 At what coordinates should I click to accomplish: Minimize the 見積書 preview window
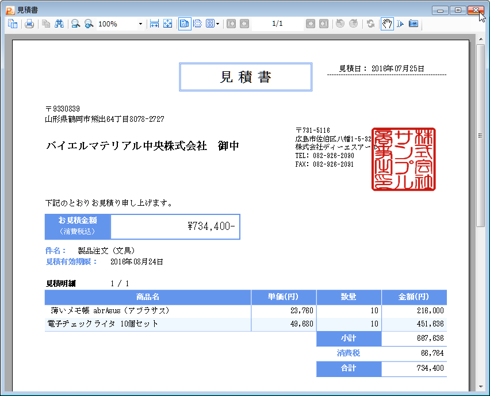tap(442, 10)
